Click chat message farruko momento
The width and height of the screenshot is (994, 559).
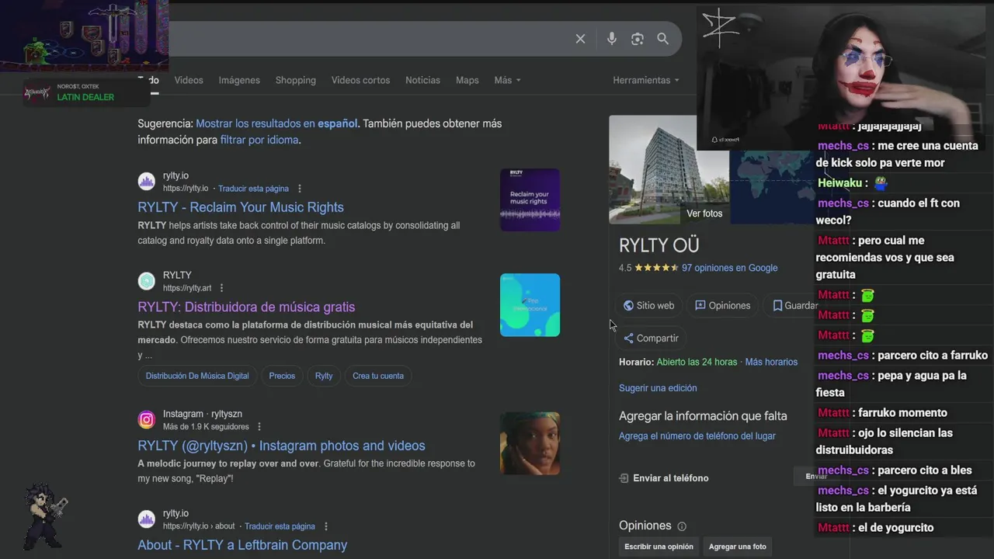point(903,413)
